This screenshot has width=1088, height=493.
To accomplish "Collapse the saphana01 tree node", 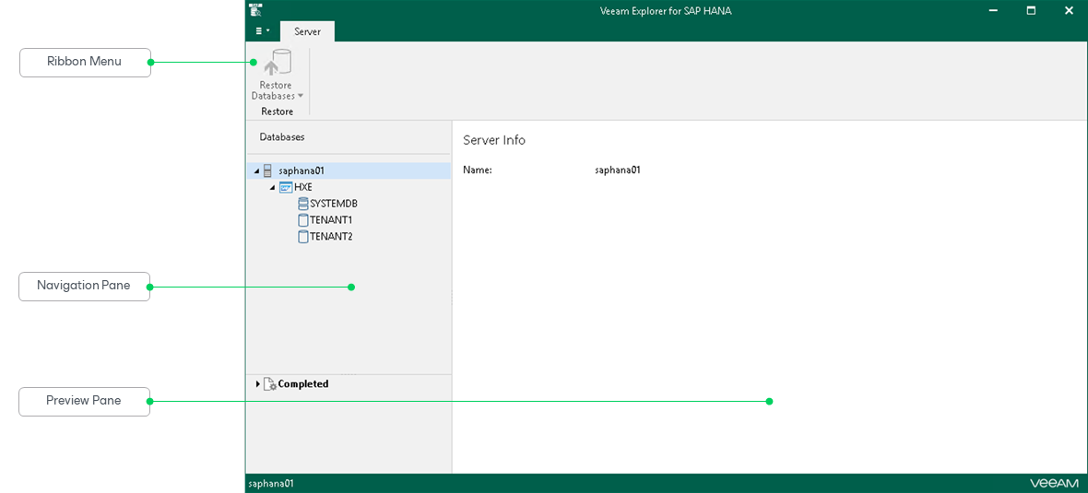I will click(256, 170).
